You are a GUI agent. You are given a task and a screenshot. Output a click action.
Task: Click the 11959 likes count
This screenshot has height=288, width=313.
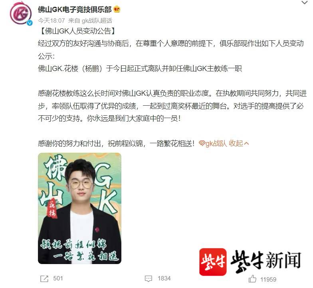[x=268, y=279]
